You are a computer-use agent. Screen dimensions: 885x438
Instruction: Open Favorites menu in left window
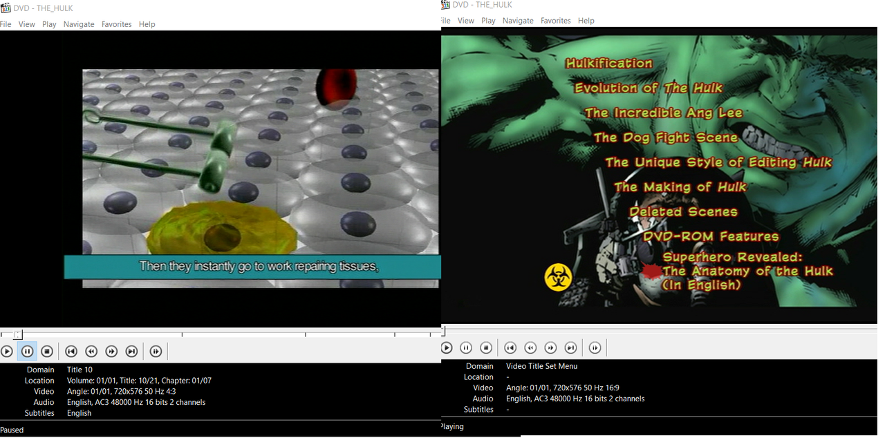pos(117,24)
